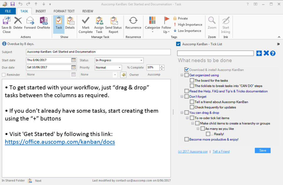Click the Recurrence icon
283x185 pixels.
133,23
